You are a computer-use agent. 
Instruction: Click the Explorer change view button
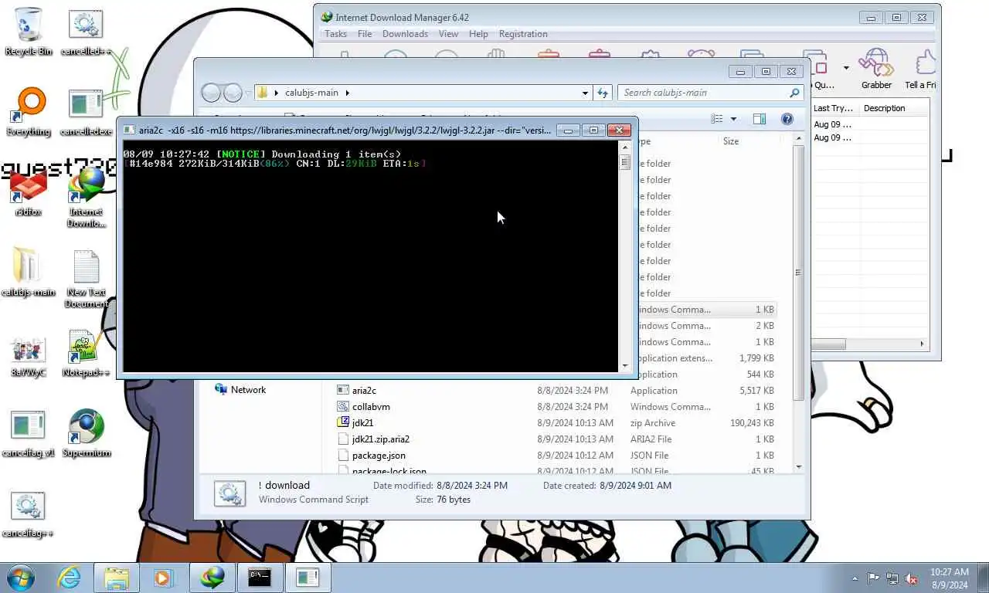717,119
